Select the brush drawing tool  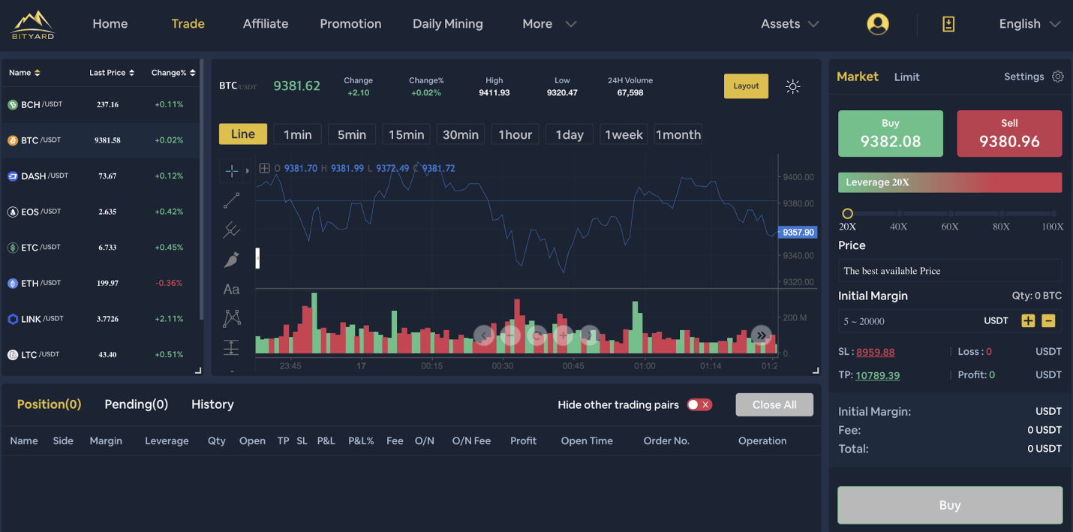pyautogui.click(x=231, y=260)
